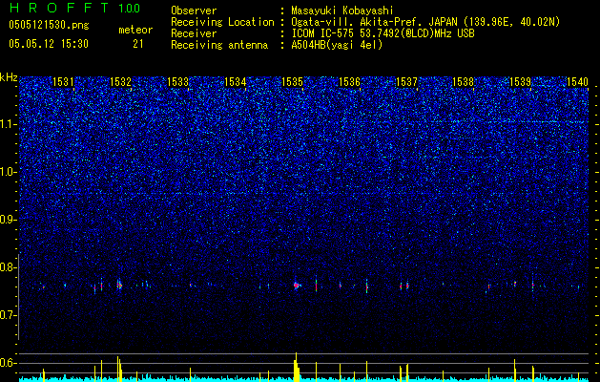Click the 1536 time marker
Viewport: 600px width, 382px height.
350,81
